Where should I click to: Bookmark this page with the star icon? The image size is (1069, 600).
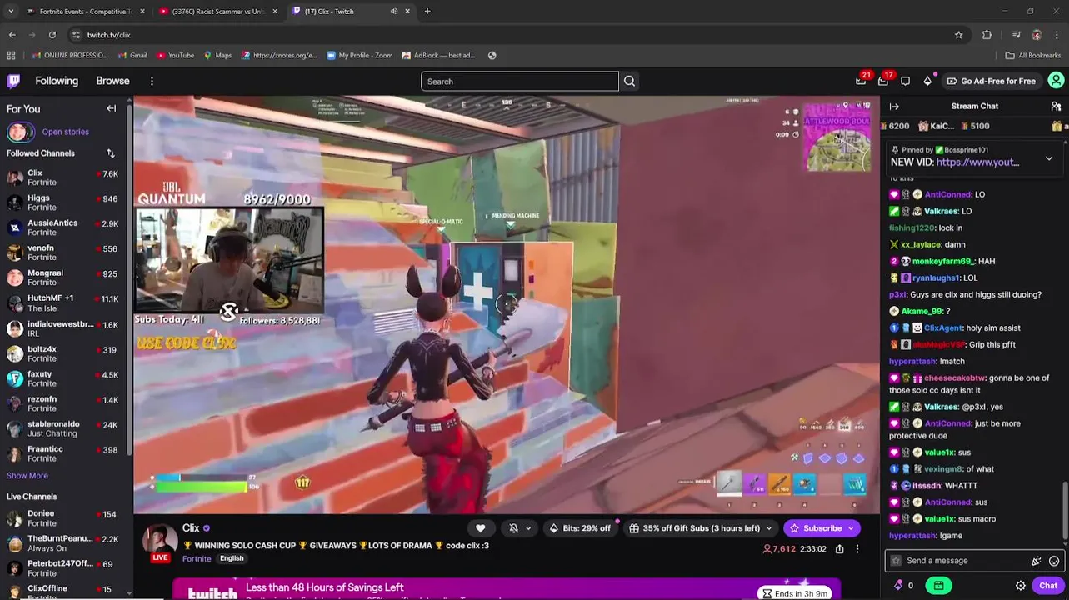[958, 35]
